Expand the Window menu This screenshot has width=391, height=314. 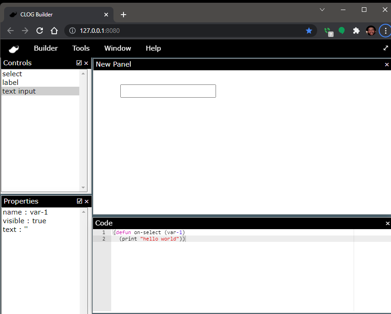pos(118,48)
